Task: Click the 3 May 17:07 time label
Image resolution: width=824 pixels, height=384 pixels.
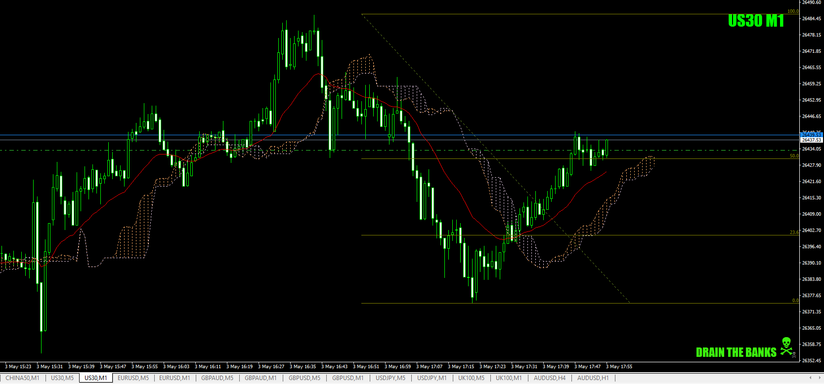Action: click(x=429, y=367)
